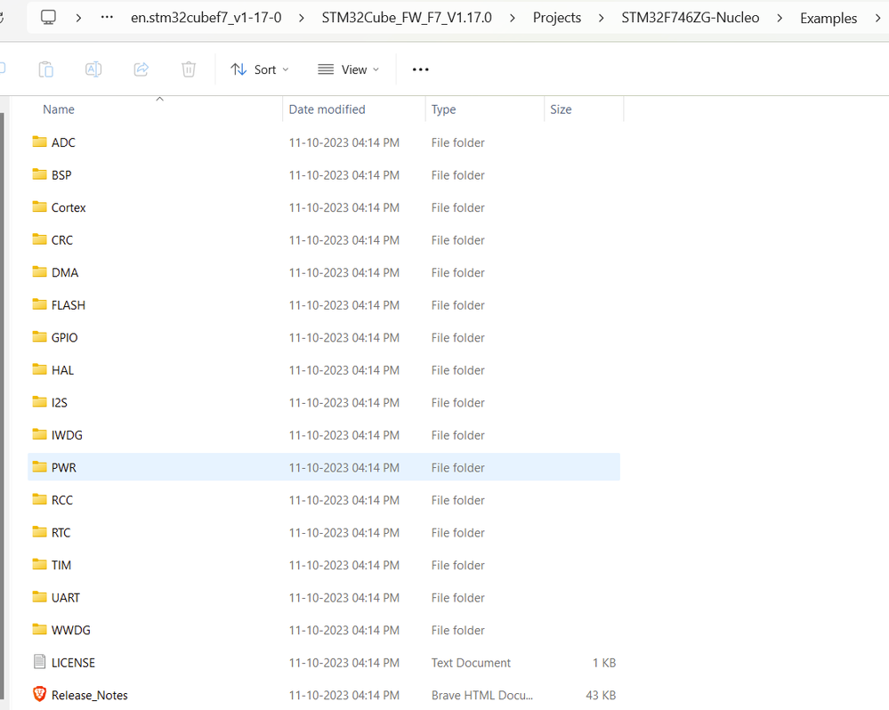
Task: Select the BSP folder icon
Action: (40, 174)
